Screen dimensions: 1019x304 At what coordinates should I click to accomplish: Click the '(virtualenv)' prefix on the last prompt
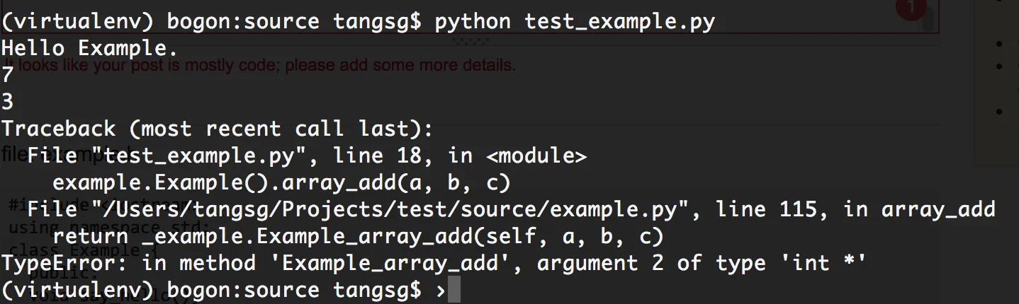coord(77,291)
